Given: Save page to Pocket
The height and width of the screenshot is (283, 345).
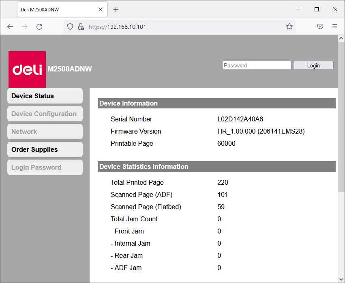Looking at the screenshot, I should (x=320, y=27).
